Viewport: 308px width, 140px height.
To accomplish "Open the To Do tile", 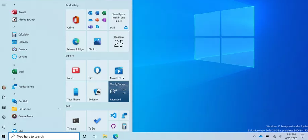I will point(97,121).
